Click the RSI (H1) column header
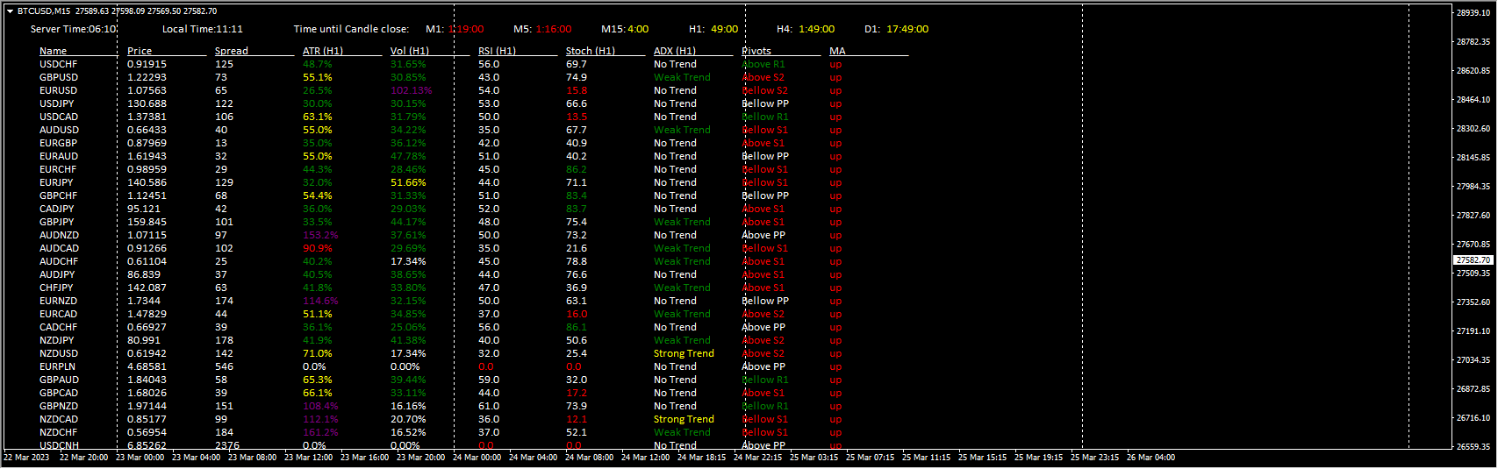 click(497, 51)
